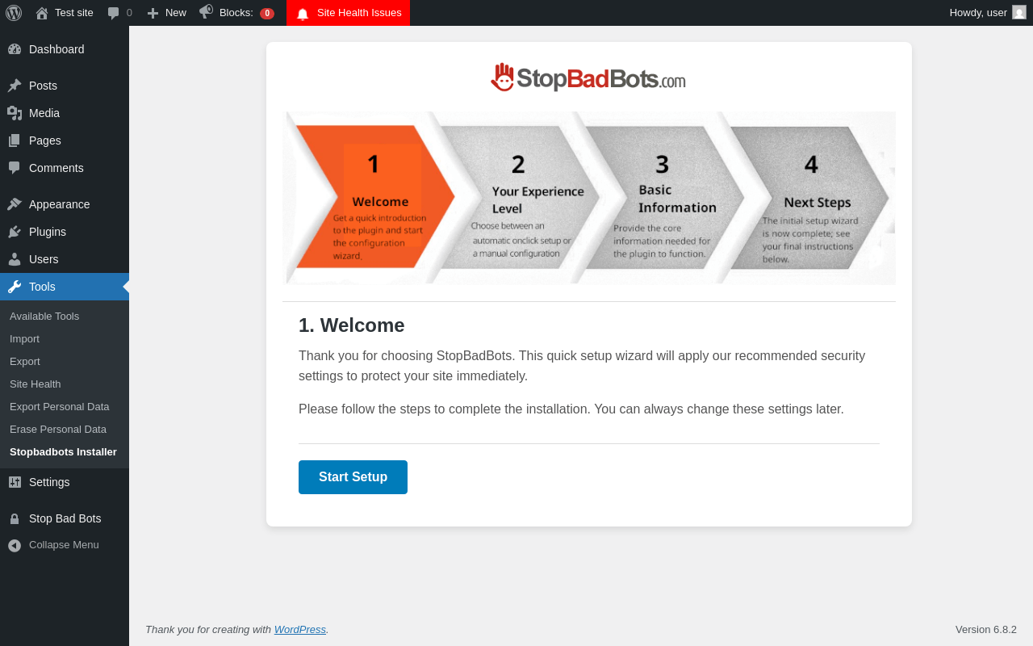
Task: Click the StopBadBots.com logo
Action: click(x=588, y=78)
